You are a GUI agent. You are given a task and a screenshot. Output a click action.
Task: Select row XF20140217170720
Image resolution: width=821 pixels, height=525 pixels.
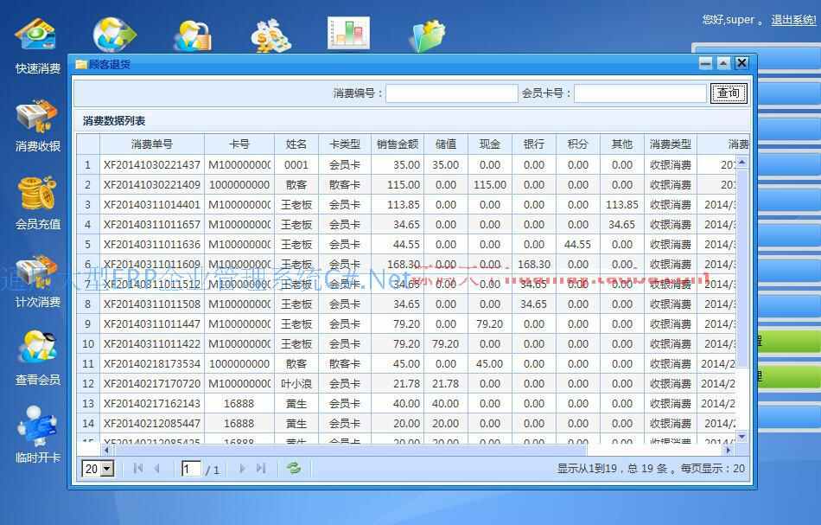[406, 384]
